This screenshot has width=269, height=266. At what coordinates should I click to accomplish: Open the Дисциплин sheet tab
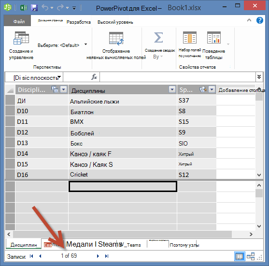pyautogui.click(x=24, y=245)
